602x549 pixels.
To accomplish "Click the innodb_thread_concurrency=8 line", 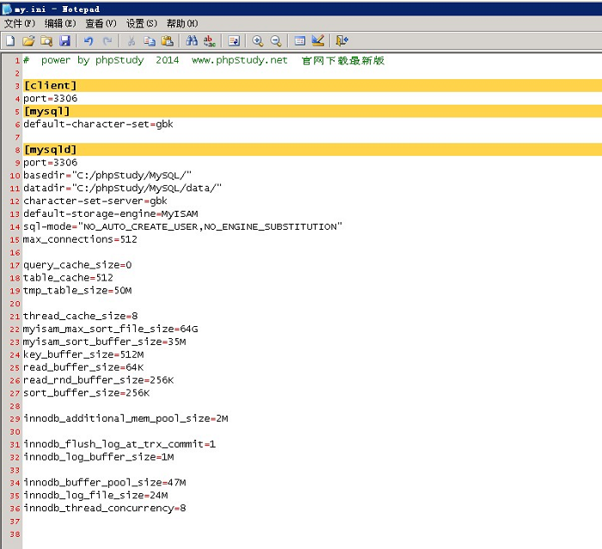I will 104,509.
